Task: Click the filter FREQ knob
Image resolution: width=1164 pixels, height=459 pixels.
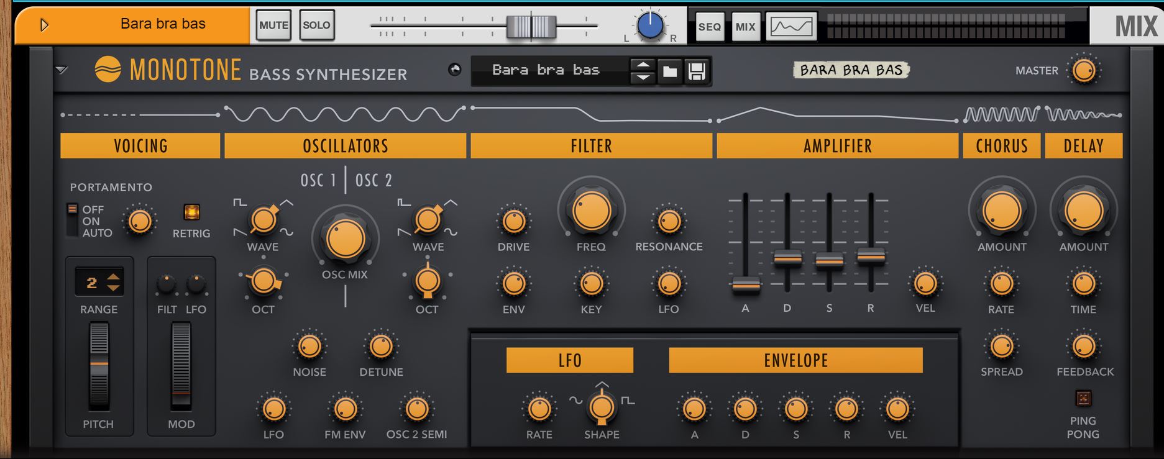Action: click(592, 211)
